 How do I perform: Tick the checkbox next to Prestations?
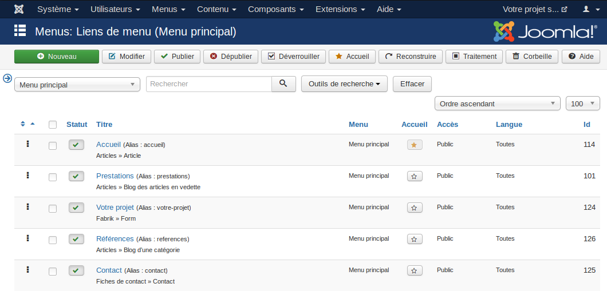(x=53, y=177)
